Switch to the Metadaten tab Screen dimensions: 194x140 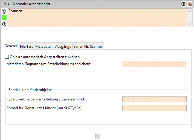coord(44,47)
